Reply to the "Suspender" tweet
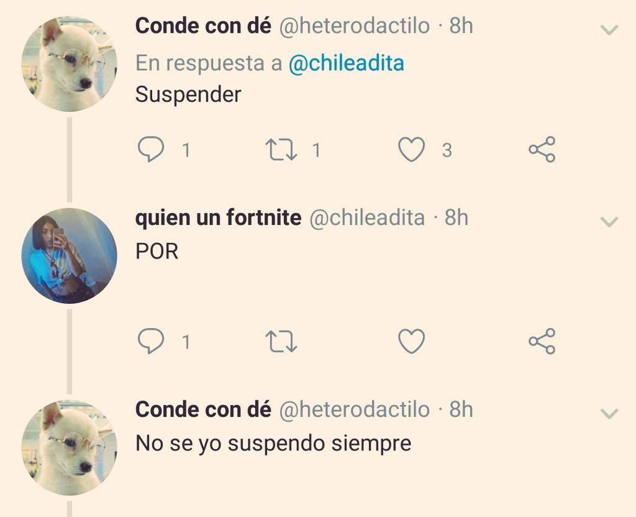The image size is (636, 517). 151,149
